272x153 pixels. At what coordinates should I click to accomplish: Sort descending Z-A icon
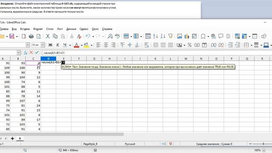163,36
